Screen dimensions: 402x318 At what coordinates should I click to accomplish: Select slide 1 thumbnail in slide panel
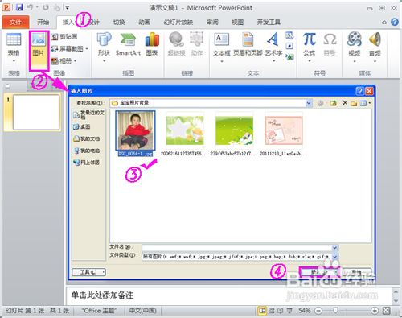point(36,112)
